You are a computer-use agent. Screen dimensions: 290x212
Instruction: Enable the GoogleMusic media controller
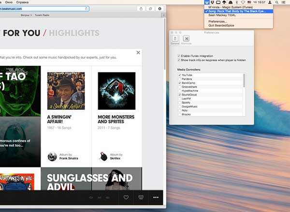[179, 106]
